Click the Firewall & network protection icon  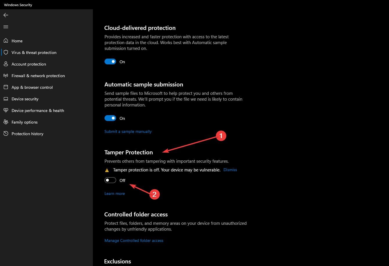(6, 76)
